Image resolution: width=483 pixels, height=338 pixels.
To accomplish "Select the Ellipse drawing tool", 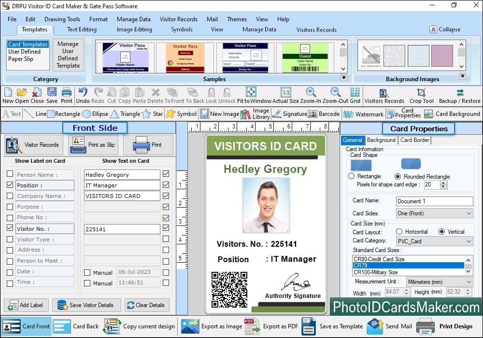I will tap(96, 114).
